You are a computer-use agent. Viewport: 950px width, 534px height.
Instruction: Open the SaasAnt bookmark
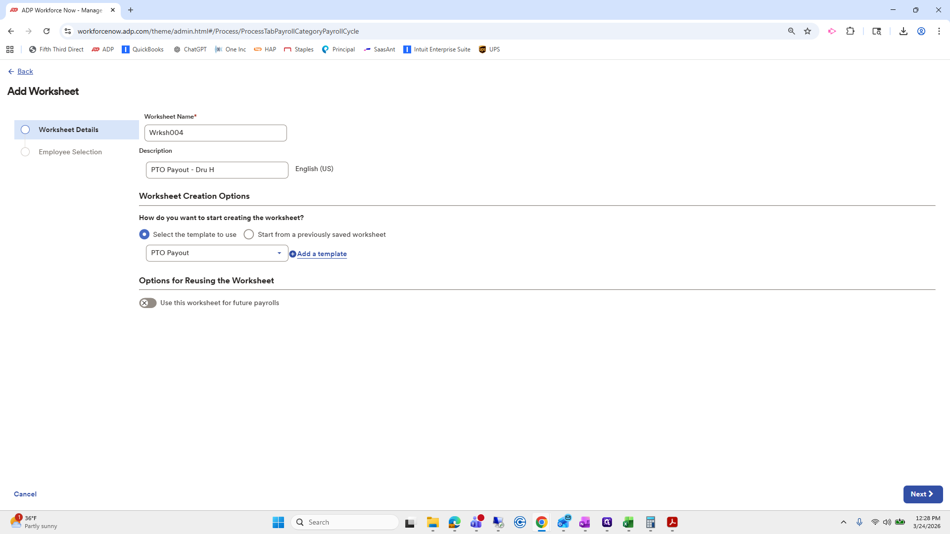pyautogui.click(x=379, y=49)
